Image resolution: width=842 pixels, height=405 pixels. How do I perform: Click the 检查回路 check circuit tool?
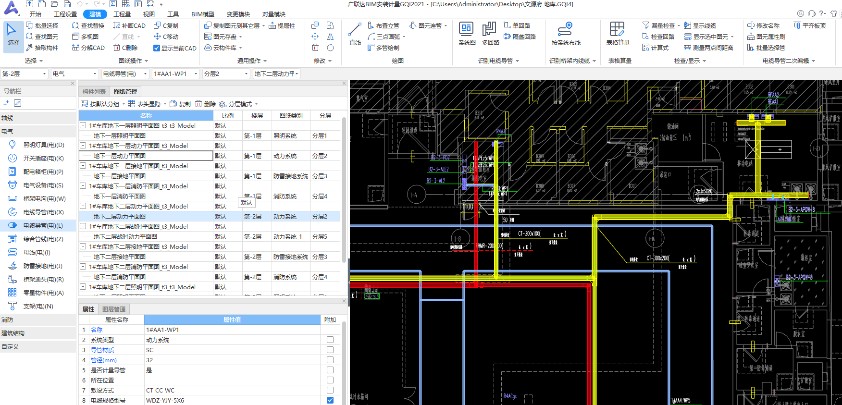[658, 37]
